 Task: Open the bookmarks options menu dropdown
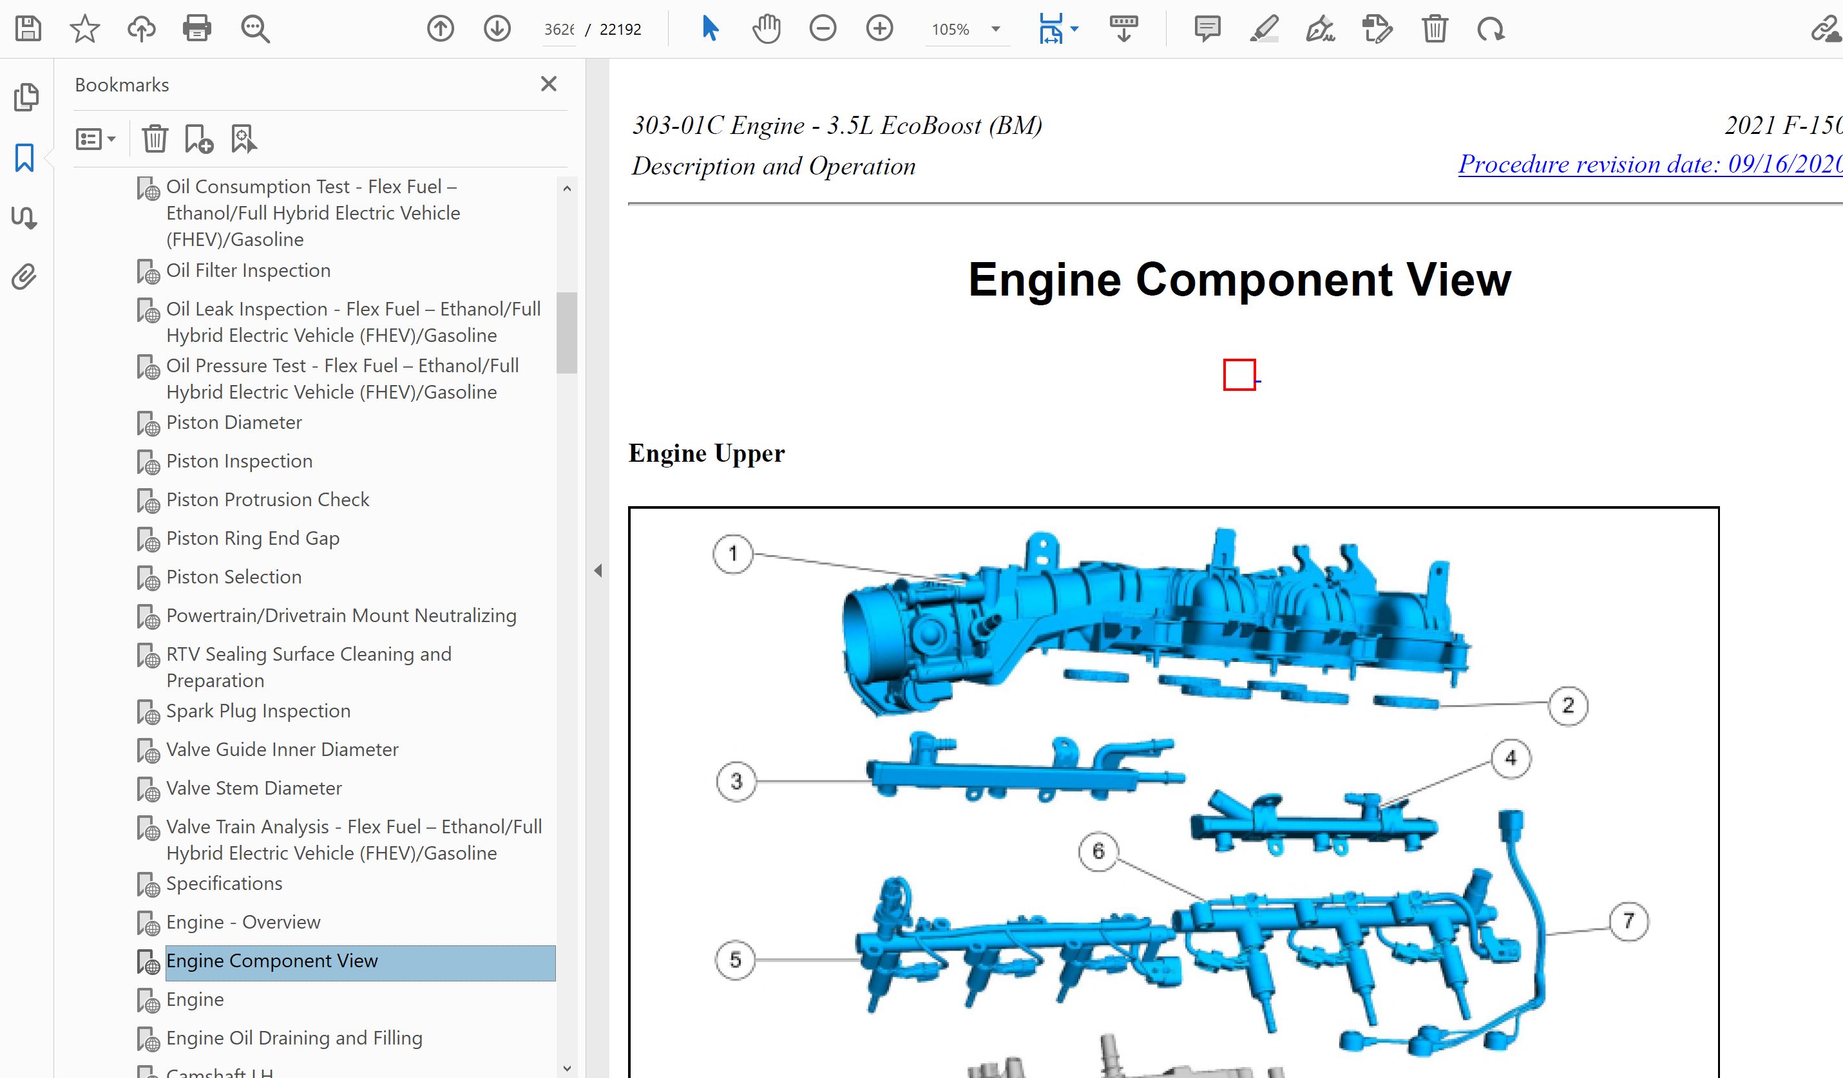(x=96, y=139)
